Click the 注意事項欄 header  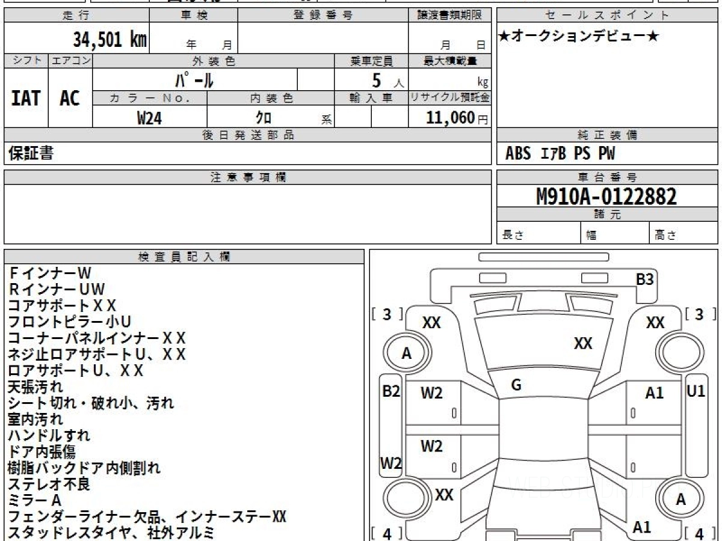248,177
